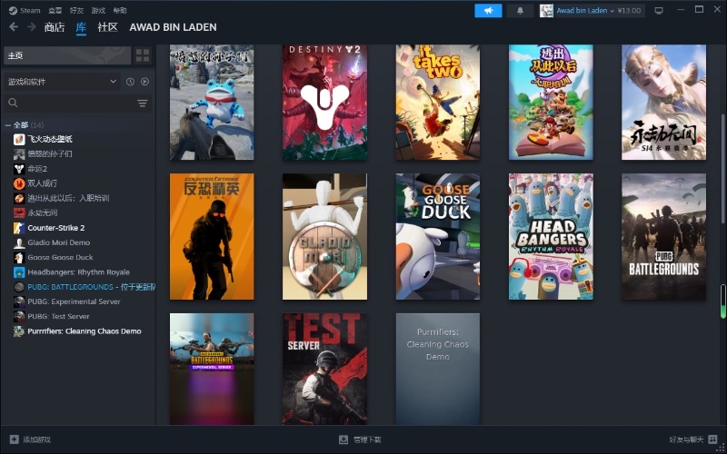Show ready-to-play filter icon
The width and height of the screenshot is (727, 454).
coord(145,82)
